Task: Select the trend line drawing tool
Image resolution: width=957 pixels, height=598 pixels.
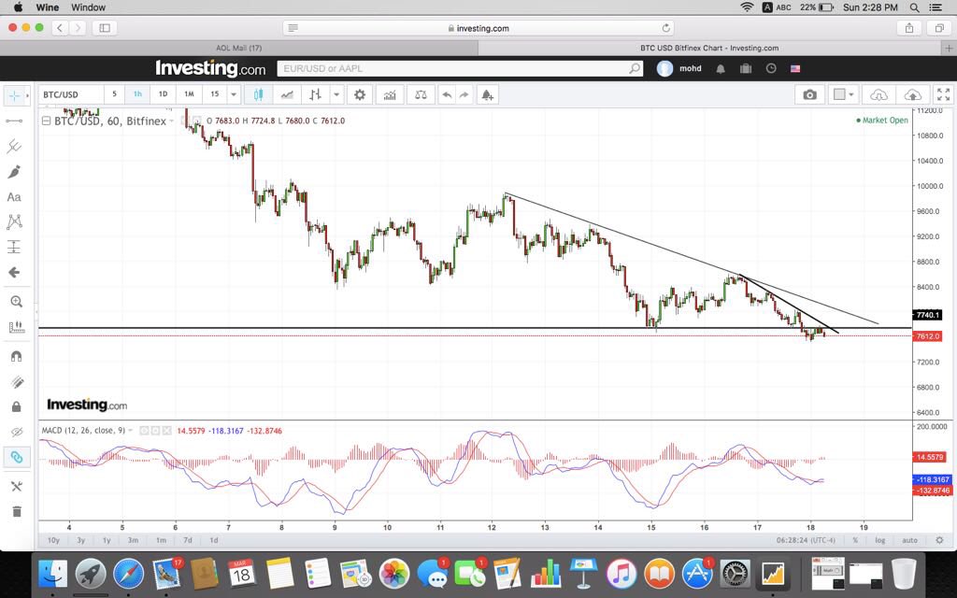Action: tap(14, 121)
